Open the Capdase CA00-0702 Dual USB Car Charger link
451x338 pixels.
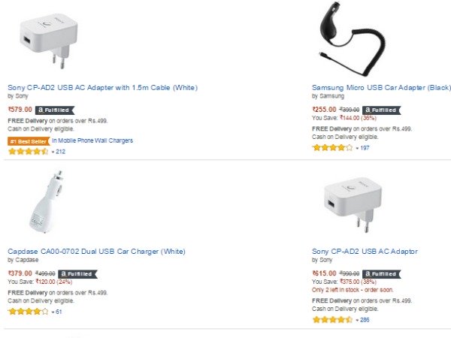tap(96, 251)
